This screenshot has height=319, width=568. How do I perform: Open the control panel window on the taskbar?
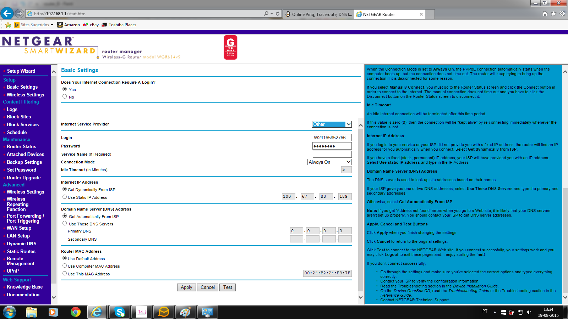point(208,312)
